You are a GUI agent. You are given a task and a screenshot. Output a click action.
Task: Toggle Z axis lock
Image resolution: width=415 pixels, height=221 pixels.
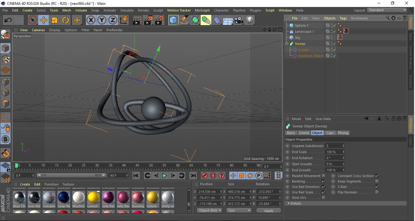[x=113, y=20]
